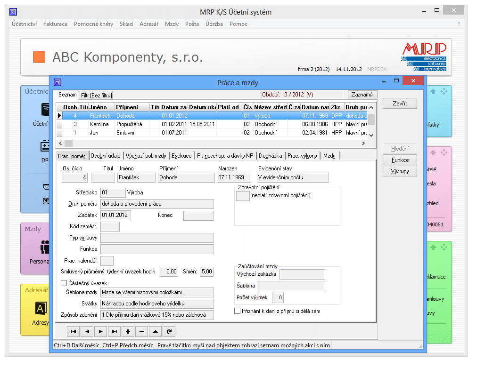485x368 pixels.
Task: Click the Výstupy button
Action: click(x=400, y=171)
